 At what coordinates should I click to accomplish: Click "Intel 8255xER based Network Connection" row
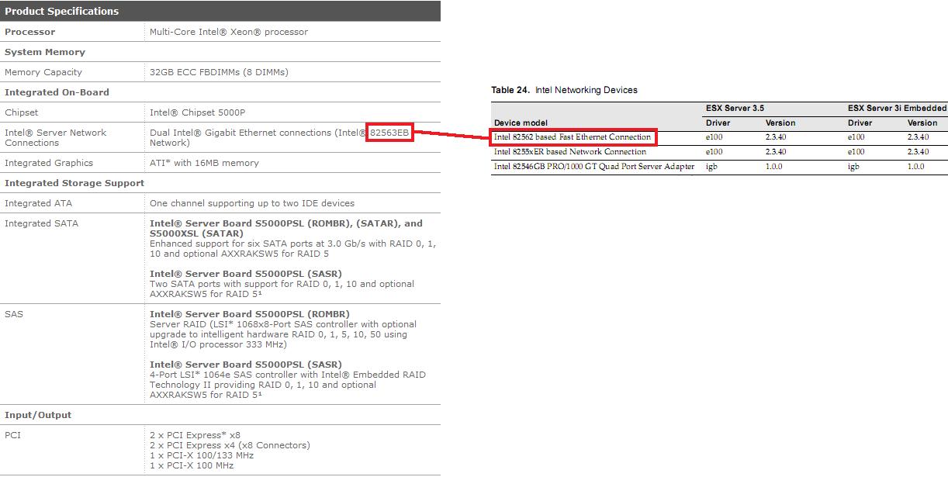570,152
